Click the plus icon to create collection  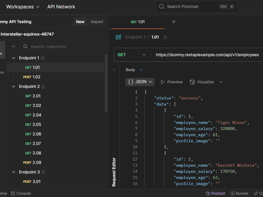point(14,47)
